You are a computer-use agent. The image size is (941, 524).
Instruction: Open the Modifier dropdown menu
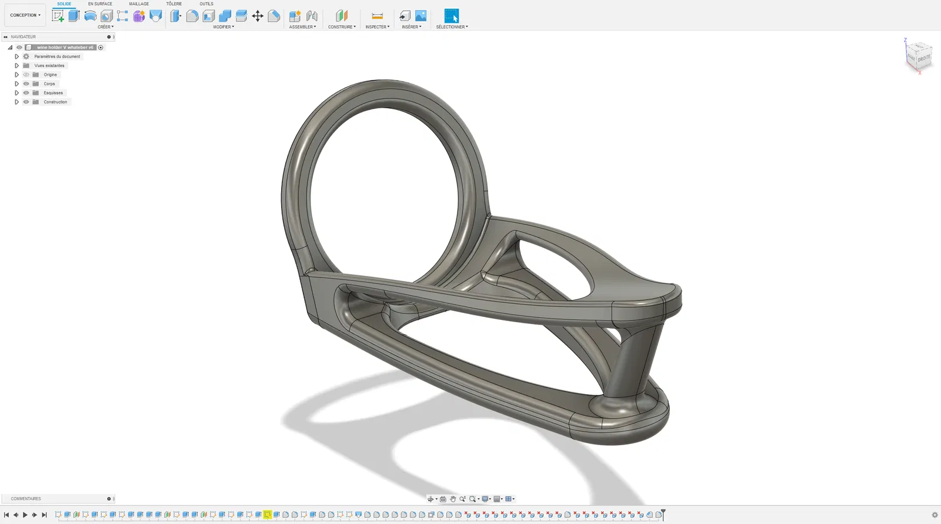coord(223,27)
